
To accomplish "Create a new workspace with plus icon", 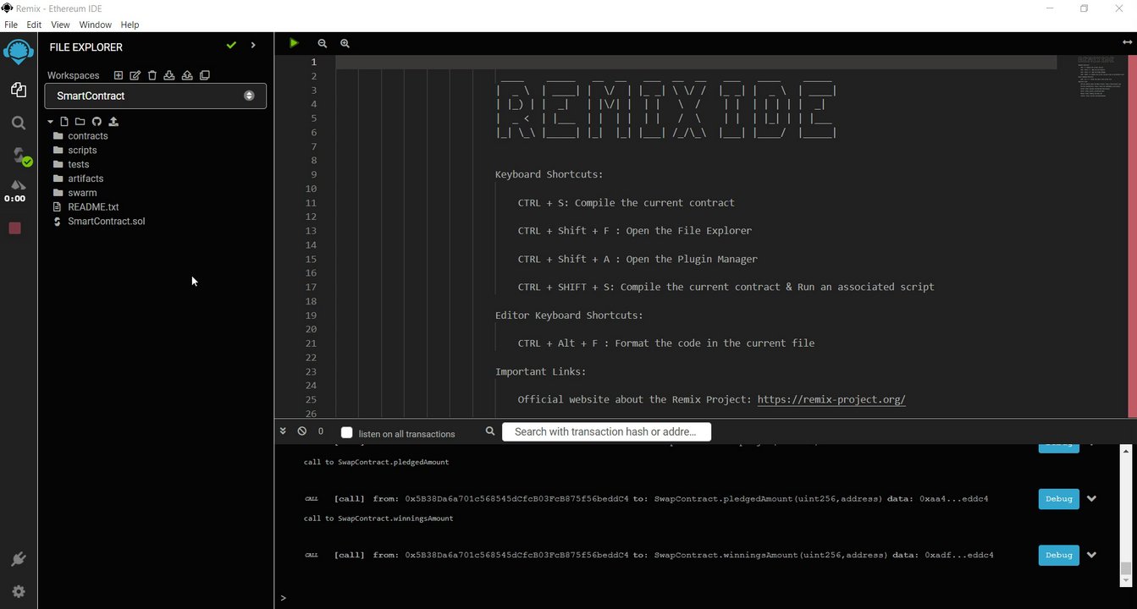I will tap(119, 75).
